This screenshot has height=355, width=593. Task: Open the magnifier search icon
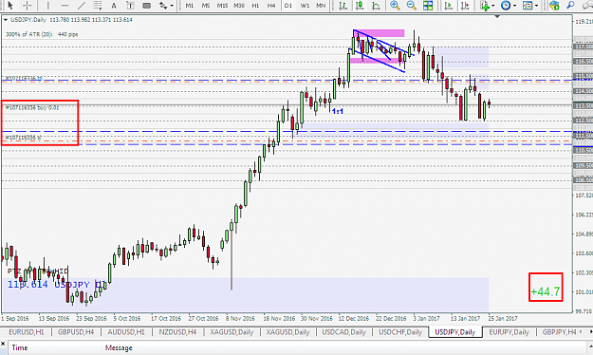(570, 5)
